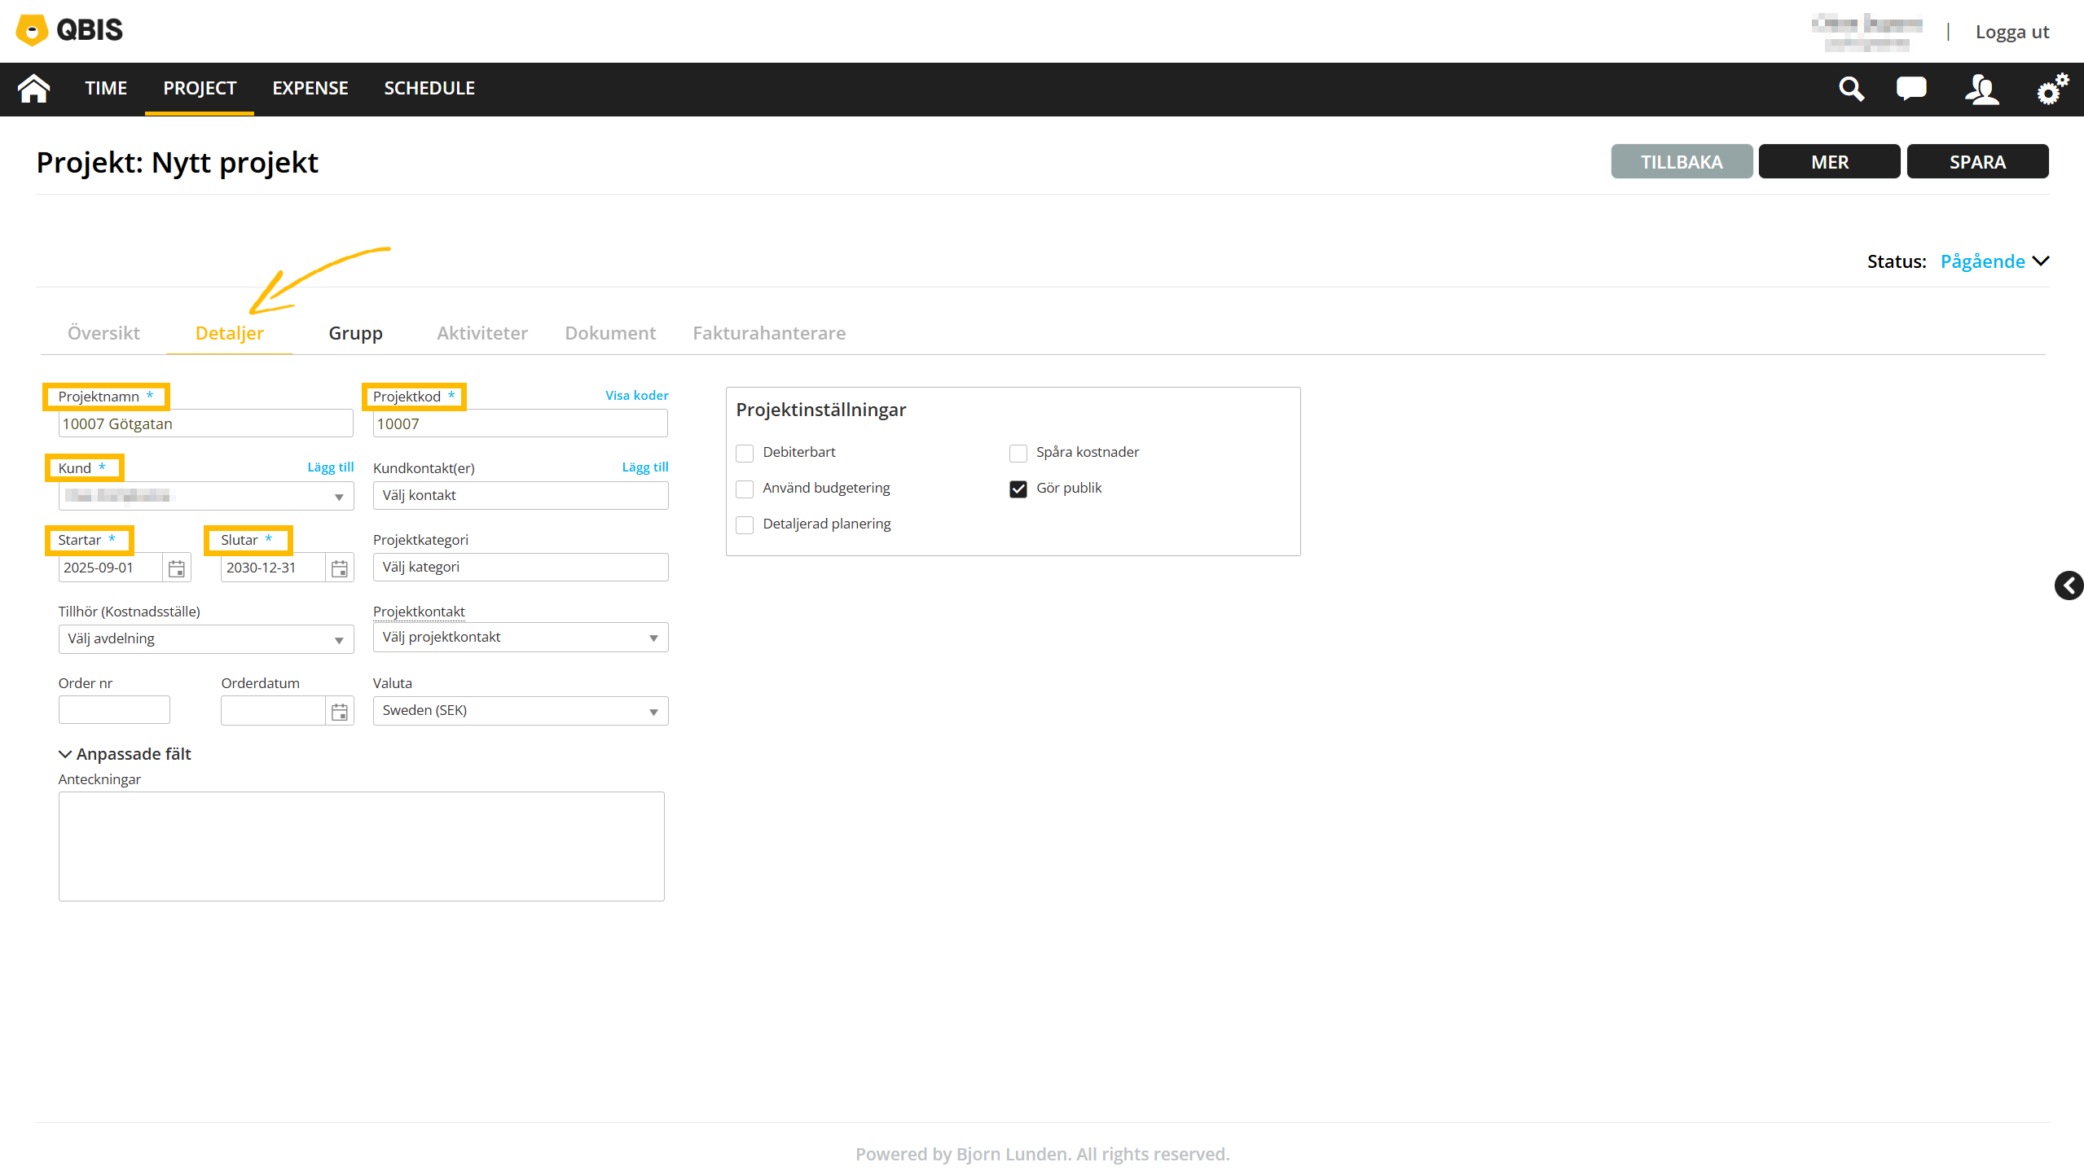Open the search magnifier icon
This screenshot has height=1171, width=2084.
click(1851, 88)
